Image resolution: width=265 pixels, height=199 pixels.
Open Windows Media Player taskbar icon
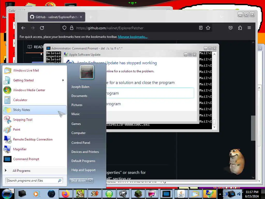pyautogui.click(x=36, y=194)
